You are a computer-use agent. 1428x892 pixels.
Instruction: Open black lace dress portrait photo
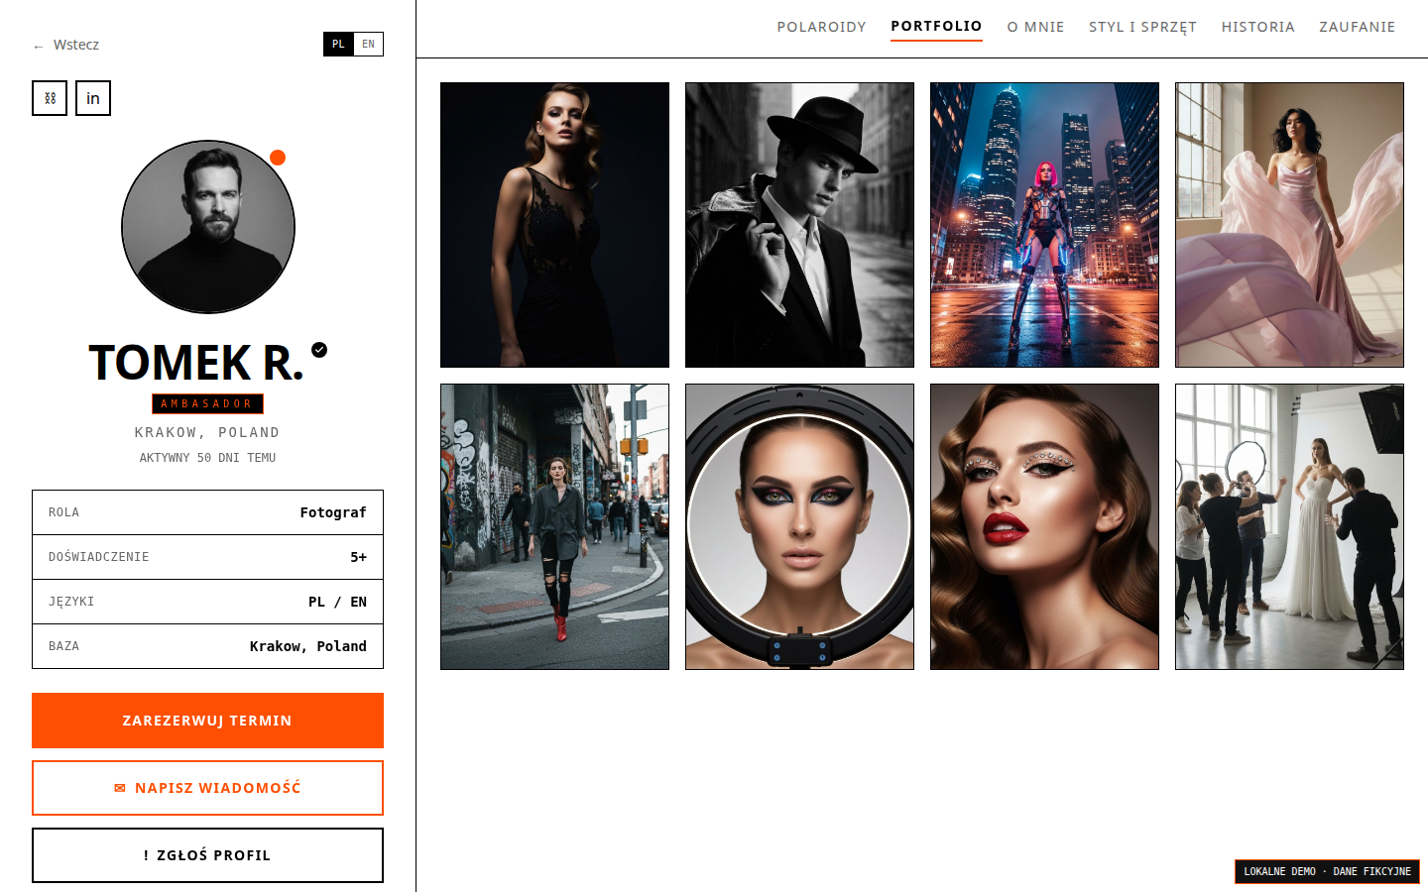(554, 225)
